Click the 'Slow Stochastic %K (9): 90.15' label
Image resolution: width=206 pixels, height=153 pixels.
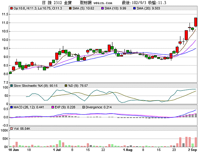click(x=36, y=86)
